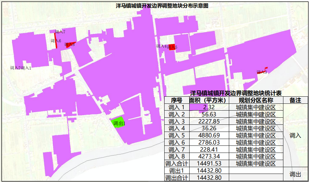310x182 pixels.
Task: Click the 规划分区名称 column header
Action: 255,100
